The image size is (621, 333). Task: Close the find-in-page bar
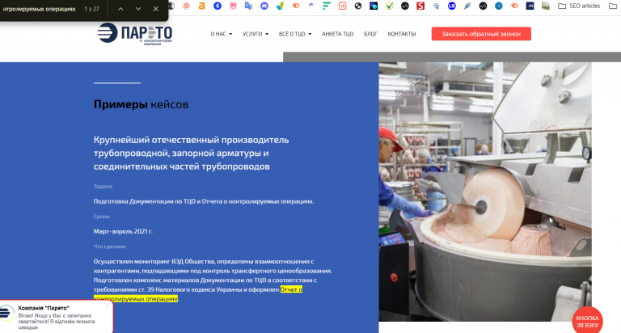(x=155, y=9)
